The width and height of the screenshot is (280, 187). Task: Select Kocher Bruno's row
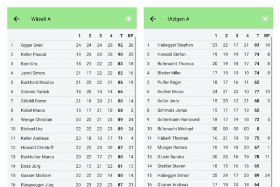pyautogui.click(x=208, y=91)
